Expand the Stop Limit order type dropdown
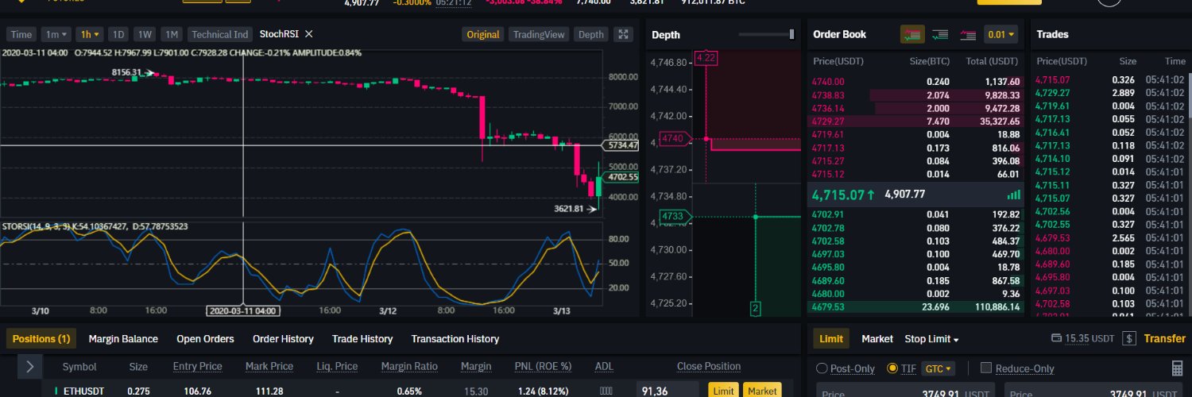The height and width of the screenshot is (397, 1192). click(x=931, y=339)
